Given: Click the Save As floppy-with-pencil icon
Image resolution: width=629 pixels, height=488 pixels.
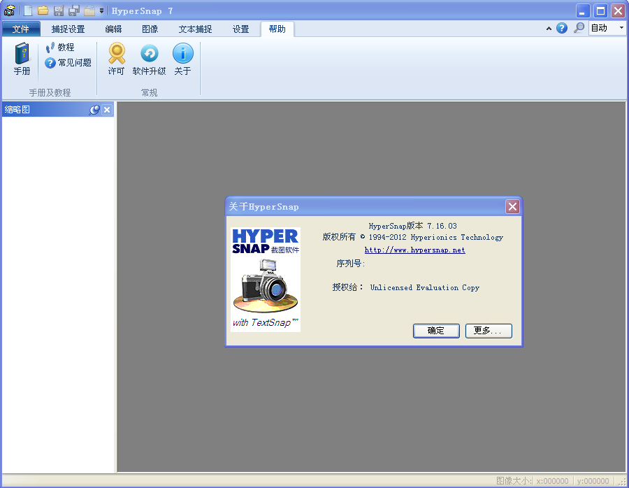Looking at the screenshot, I should pos(59,10).
